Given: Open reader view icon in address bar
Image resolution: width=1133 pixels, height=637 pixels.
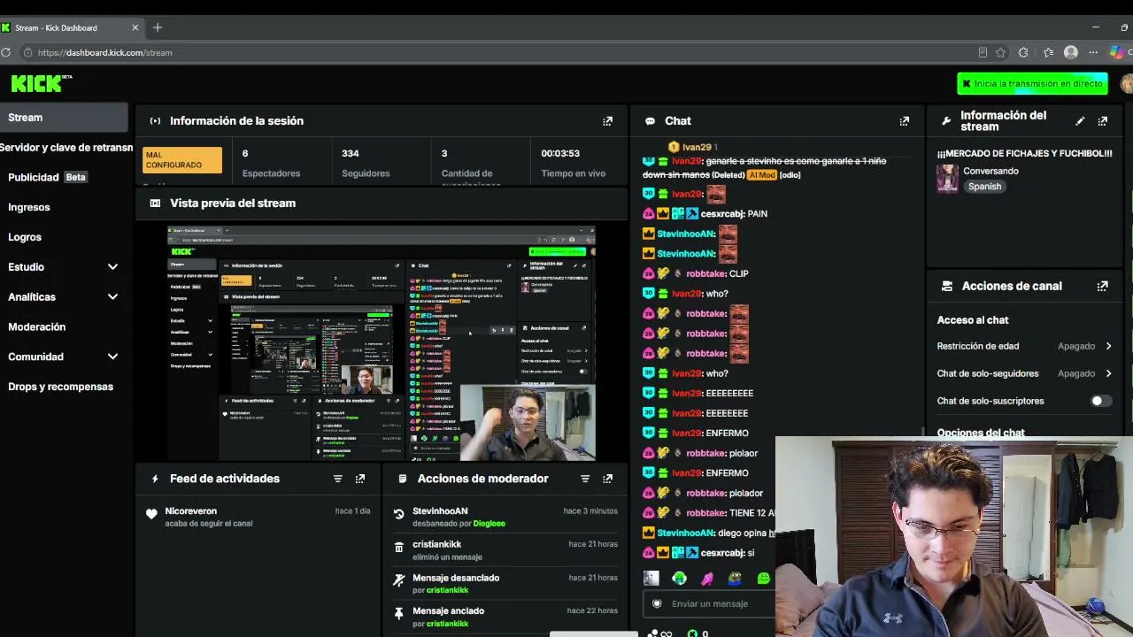Looking at the screenshot, I should pos(983,52).
